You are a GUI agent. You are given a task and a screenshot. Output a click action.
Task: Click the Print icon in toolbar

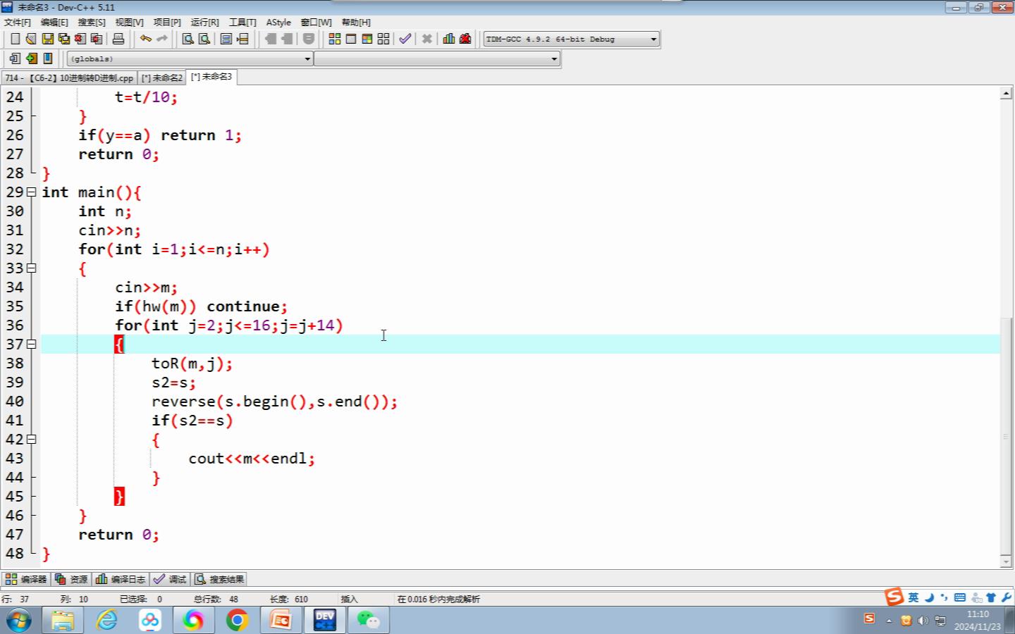tap(118, 39)
